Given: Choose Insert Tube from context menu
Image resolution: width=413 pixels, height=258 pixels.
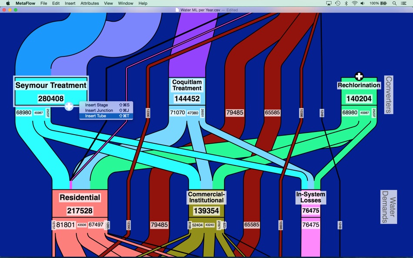Looking at the screenshot, I should point(106,116).
